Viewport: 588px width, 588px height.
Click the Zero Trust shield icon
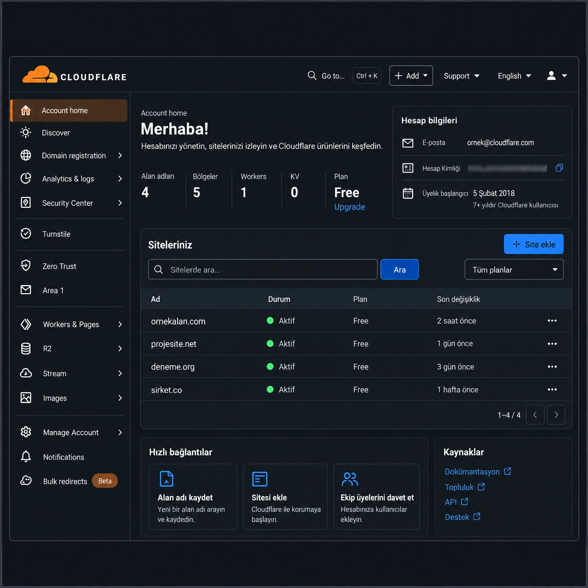click(x=26, y=266)
